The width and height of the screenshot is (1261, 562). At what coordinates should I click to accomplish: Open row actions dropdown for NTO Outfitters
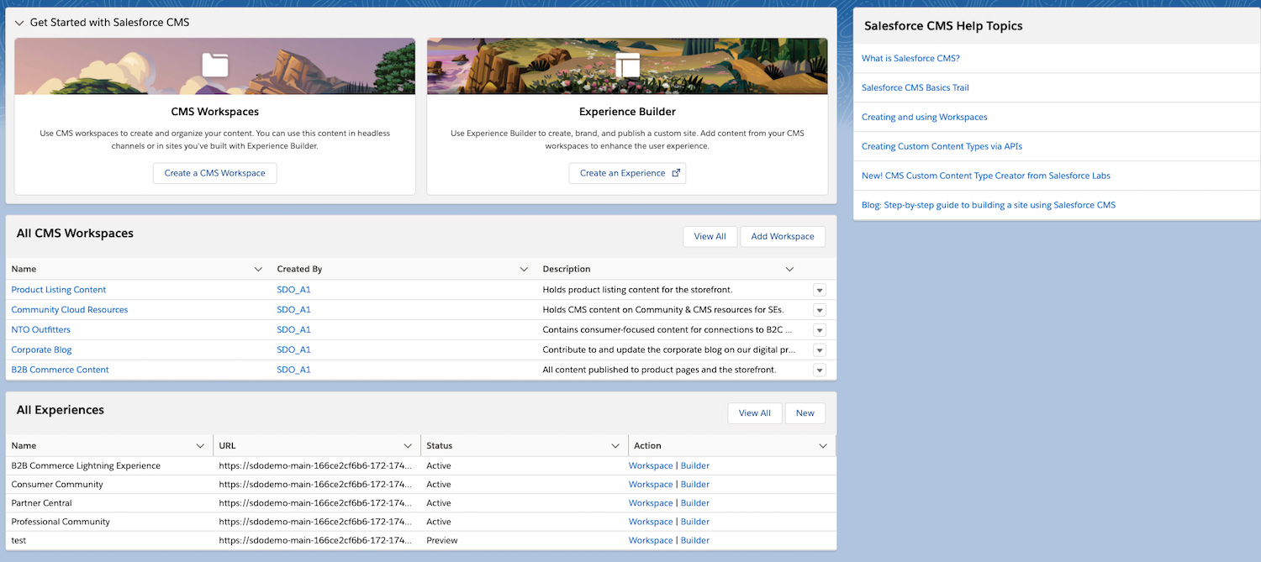[x=820, y=330]
